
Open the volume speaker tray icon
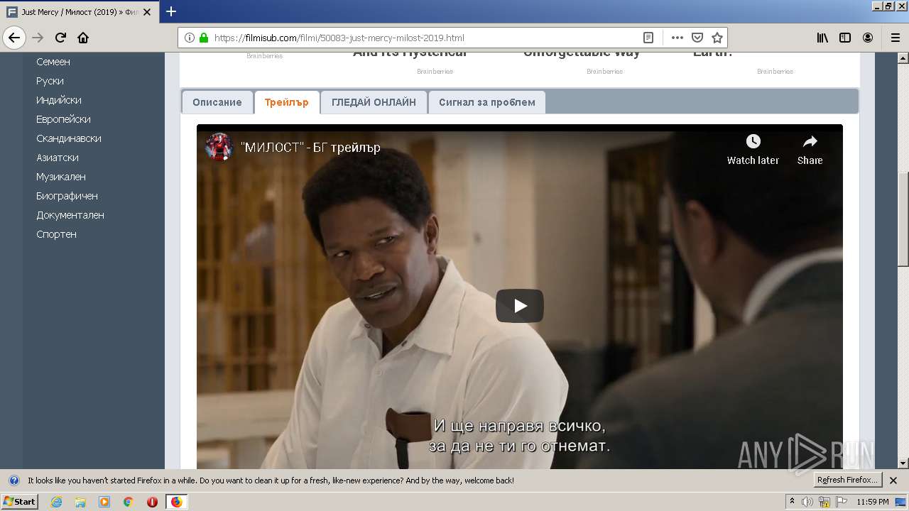click(807, 502)
